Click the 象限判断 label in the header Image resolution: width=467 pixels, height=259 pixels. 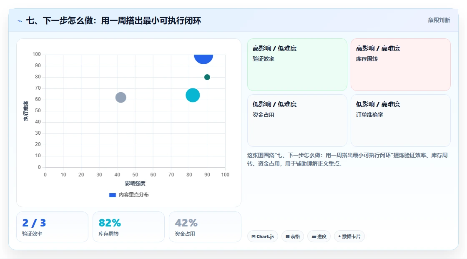click(x=439, y=20)
